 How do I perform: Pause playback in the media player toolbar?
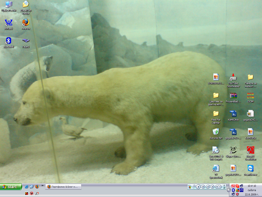[x=198, y=186]
